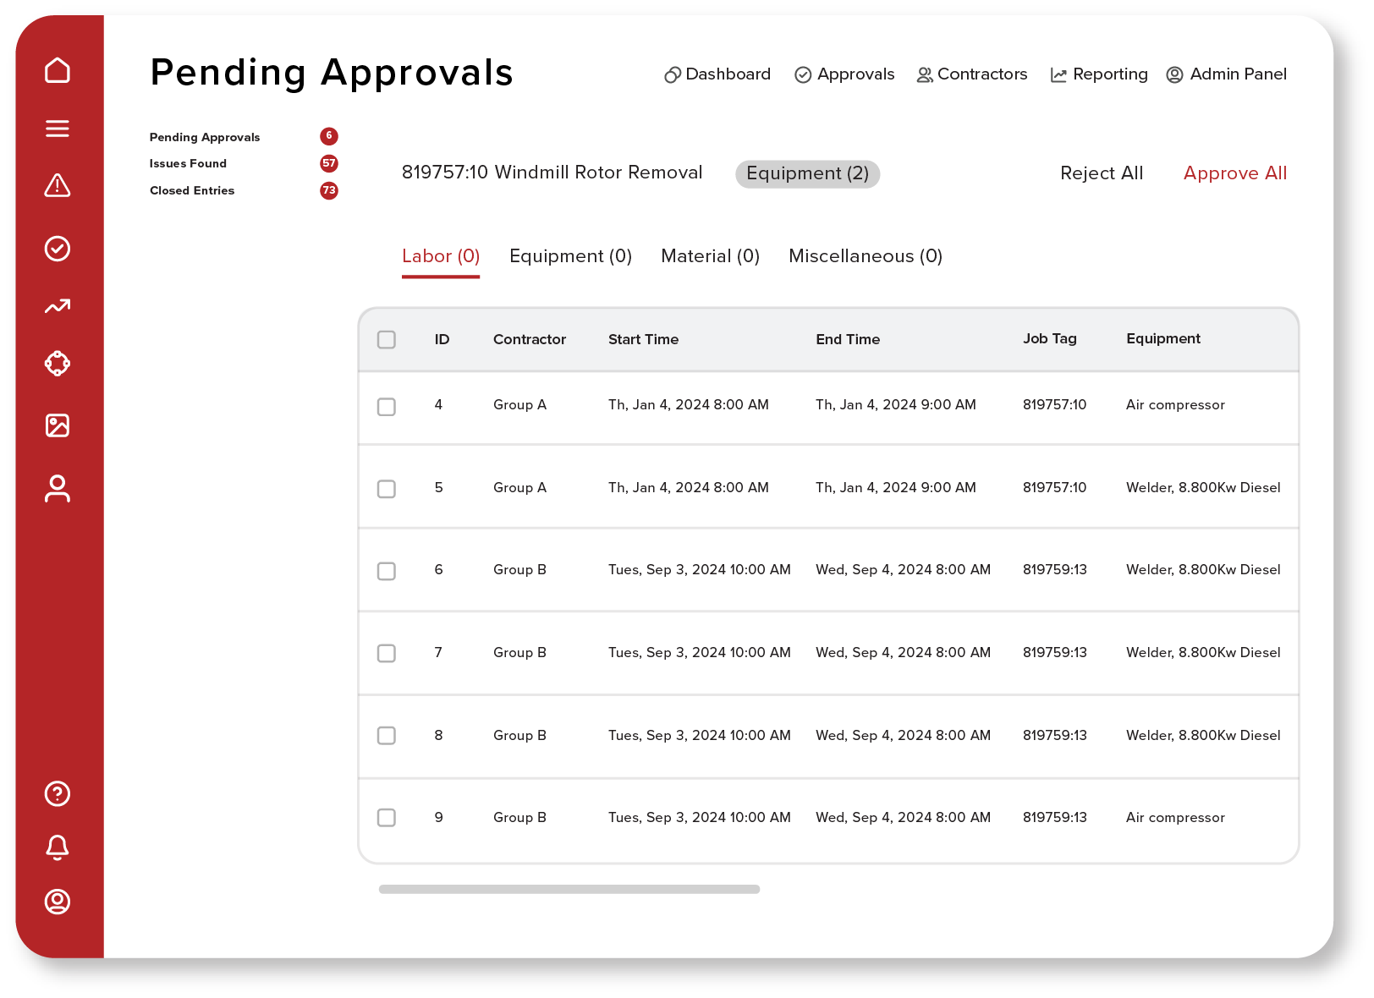The width and height of the screenshot is (1374, 998).
Task: Open the home icon in sidebar
Action: coord(58,70)
